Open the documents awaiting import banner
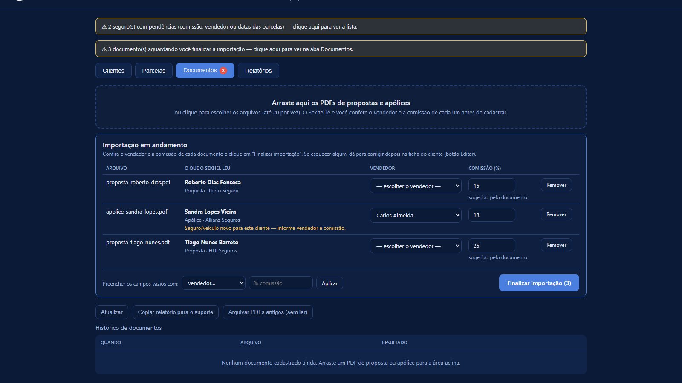 [x=341, y=49]
